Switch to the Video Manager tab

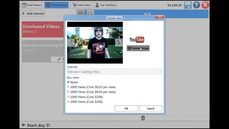[x=57, y=5]
